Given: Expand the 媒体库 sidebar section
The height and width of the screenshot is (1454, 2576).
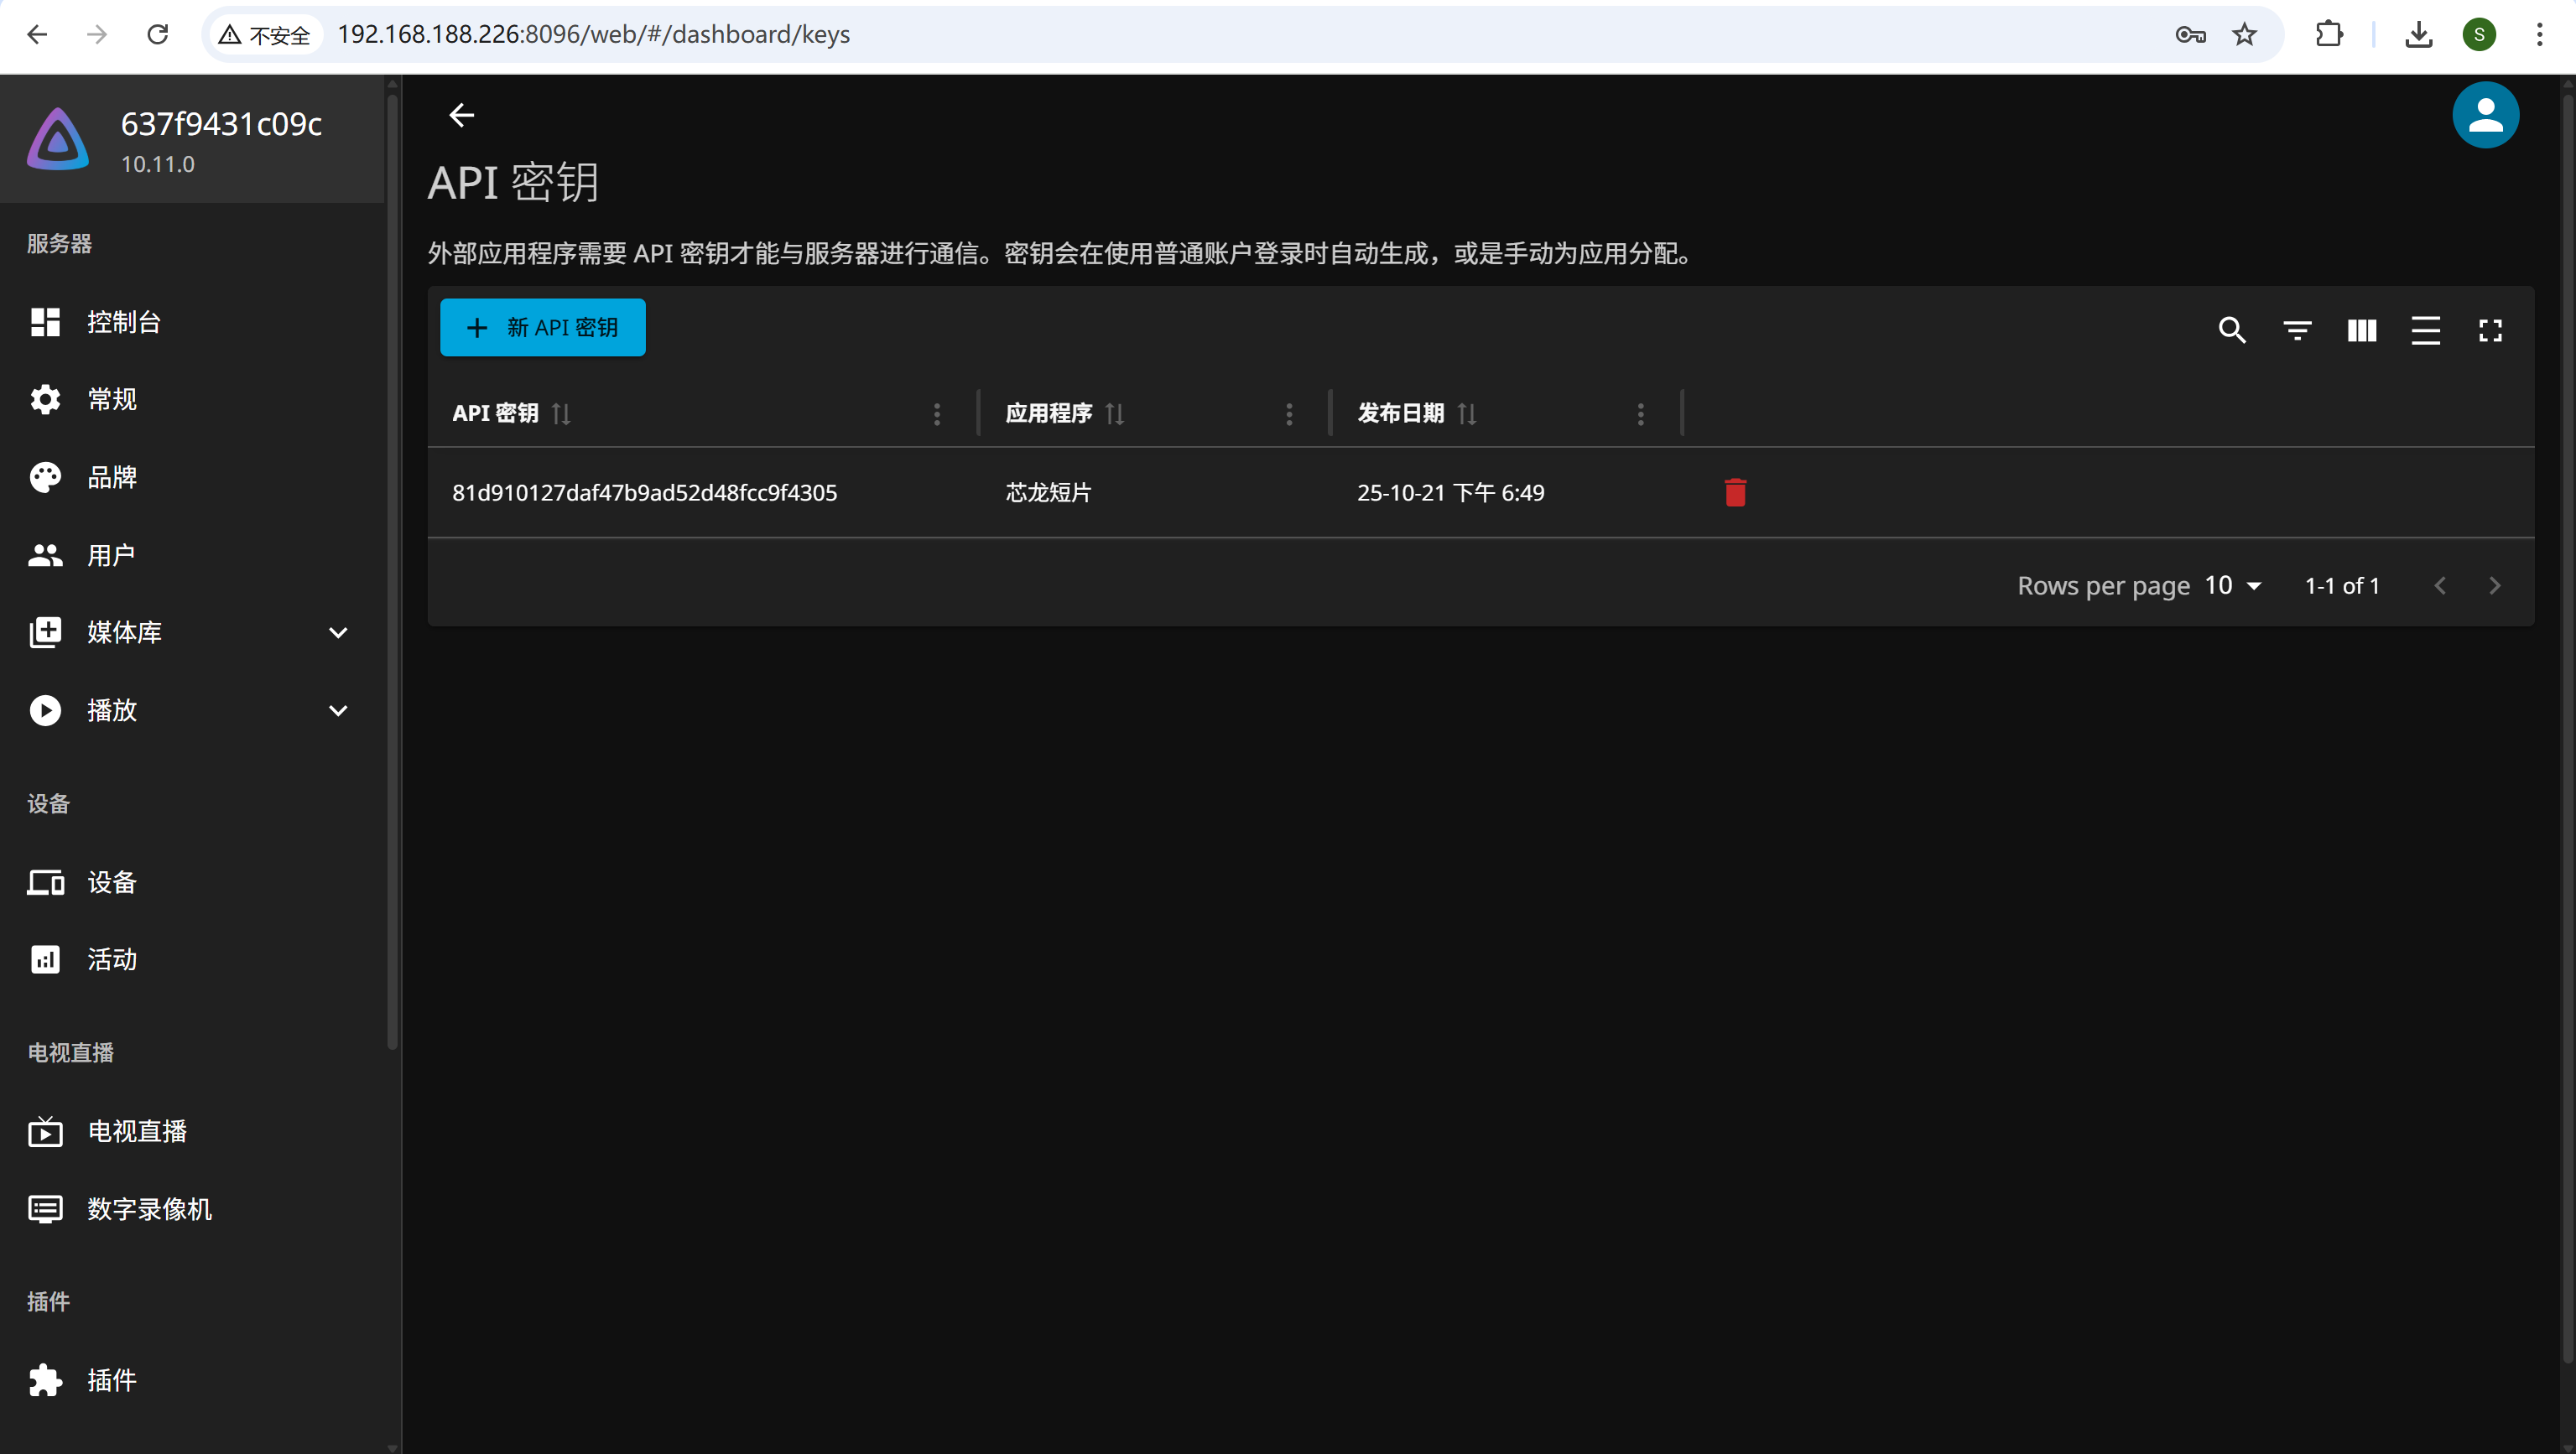Looking at the screenshot, I should click(x=338, y=631).
